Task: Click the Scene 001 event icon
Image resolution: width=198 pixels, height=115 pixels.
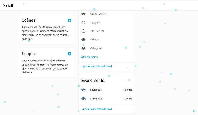Action: point(84,90)
